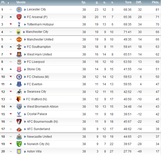Open the AFC Bournemouth (N) link
Image resolution: width=161 pixels, height=155 pixels.
(42, 122)
